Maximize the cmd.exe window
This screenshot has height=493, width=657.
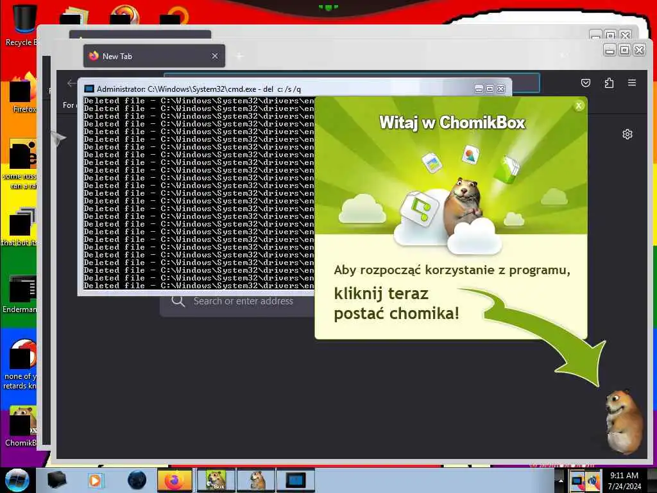(x=490, y=89)
